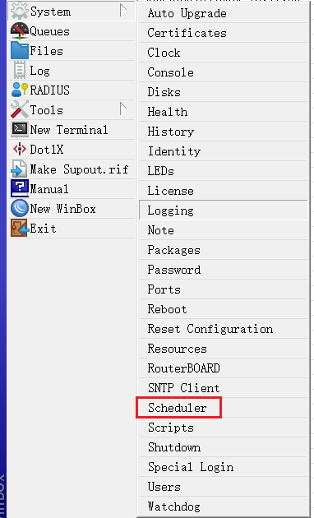Open Password submenu entry

click(224, 270)
